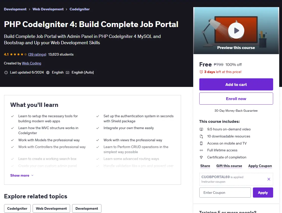Click the '4.1' rating number
This screenshot has height=213, width=282.
point(6,54)
